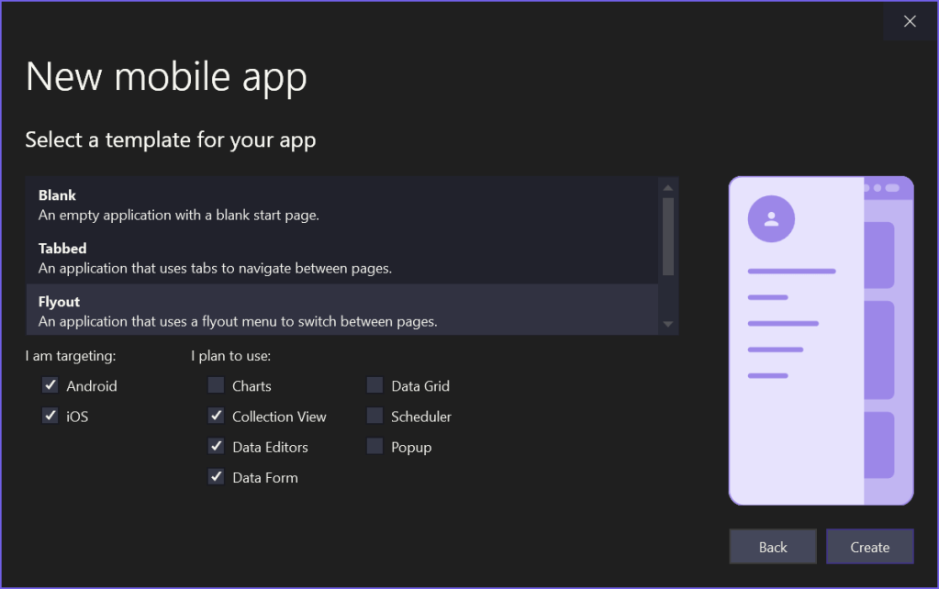This screenshot has height=589, width=939.
Task: Uncheck the Data Editors option
Action: [216, 447]
